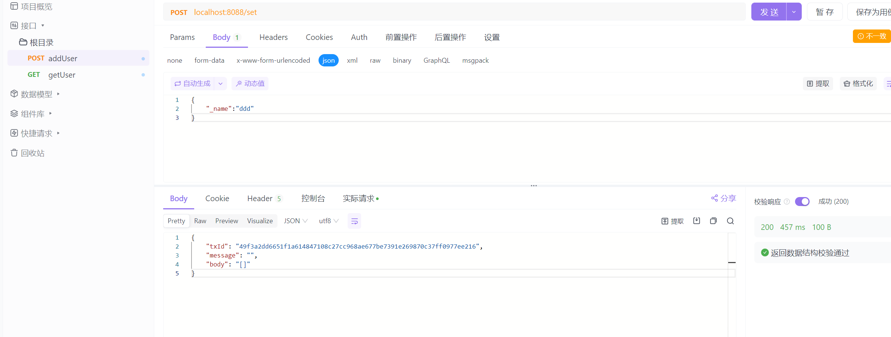Expand the 自动生成 dropdown arrow
Image resolution: width=891 pixels, height=337 pixels.
coord(221,84)
